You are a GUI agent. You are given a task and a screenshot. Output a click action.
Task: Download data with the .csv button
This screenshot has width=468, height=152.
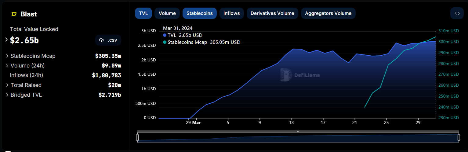pos(108,40)
